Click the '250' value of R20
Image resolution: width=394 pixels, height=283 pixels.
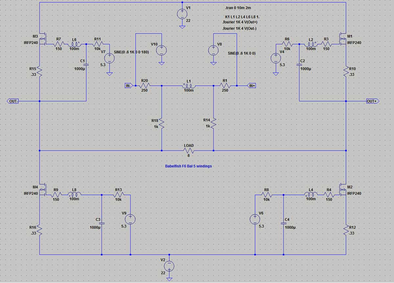[x=144, y=90]
